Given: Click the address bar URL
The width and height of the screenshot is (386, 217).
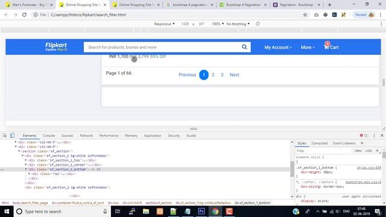Looking at the screenshot, I should point(89,14).
